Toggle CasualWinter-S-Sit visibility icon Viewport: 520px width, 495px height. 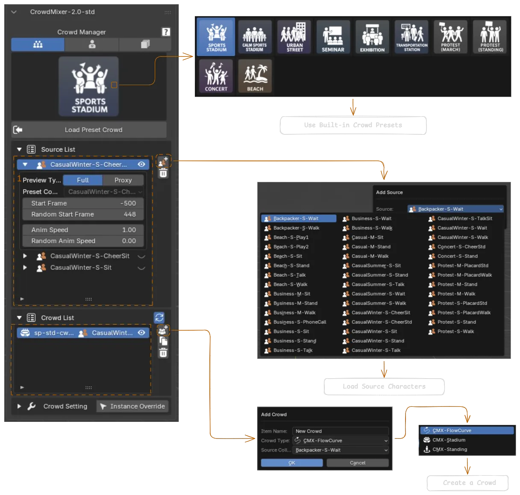(141, 268)
